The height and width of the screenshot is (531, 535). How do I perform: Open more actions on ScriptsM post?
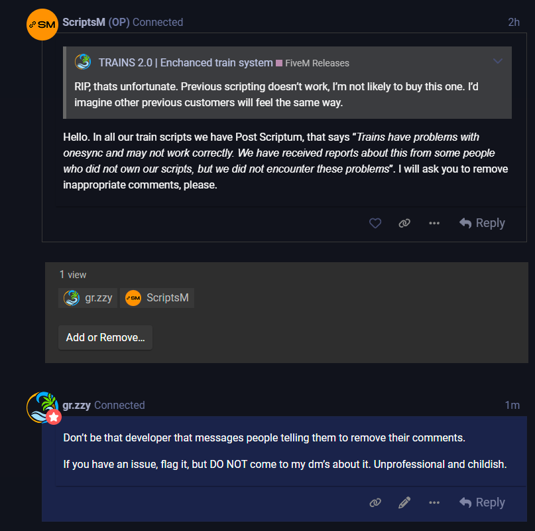click(434, 224)
